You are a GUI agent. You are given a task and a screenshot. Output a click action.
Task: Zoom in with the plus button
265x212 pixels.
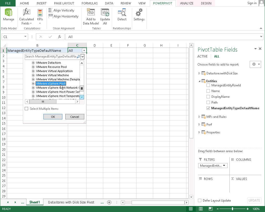248,209
